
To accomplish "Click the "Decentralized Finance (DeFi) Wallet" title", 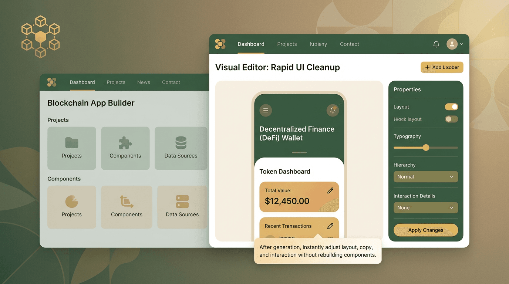I will pyautogui.click(x=297, y=133).
